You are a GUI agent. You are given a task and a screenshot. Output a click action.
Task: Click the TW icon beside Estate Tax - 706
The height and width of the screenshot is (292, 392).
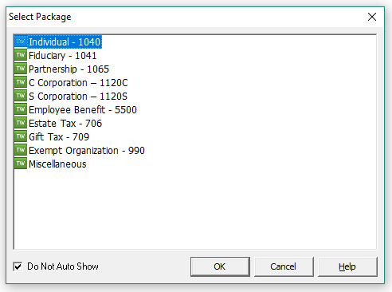click(x=21, y=123)
